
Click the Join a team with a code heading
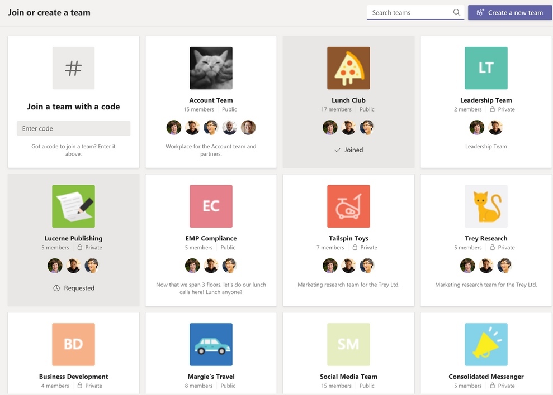tap(73, 107)
